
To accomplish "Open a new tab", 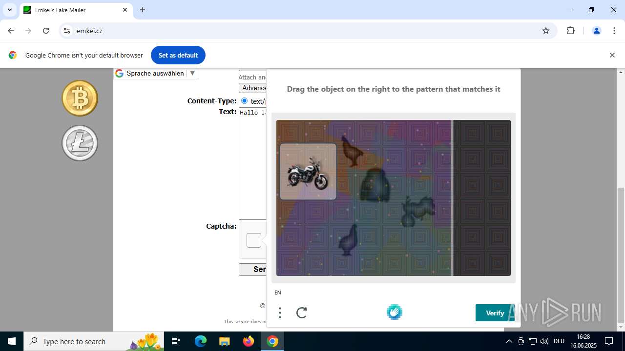I will click(x=143, y=10).
